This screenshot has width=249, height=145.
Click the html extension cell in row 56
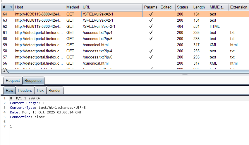click(x=234, y=63)
